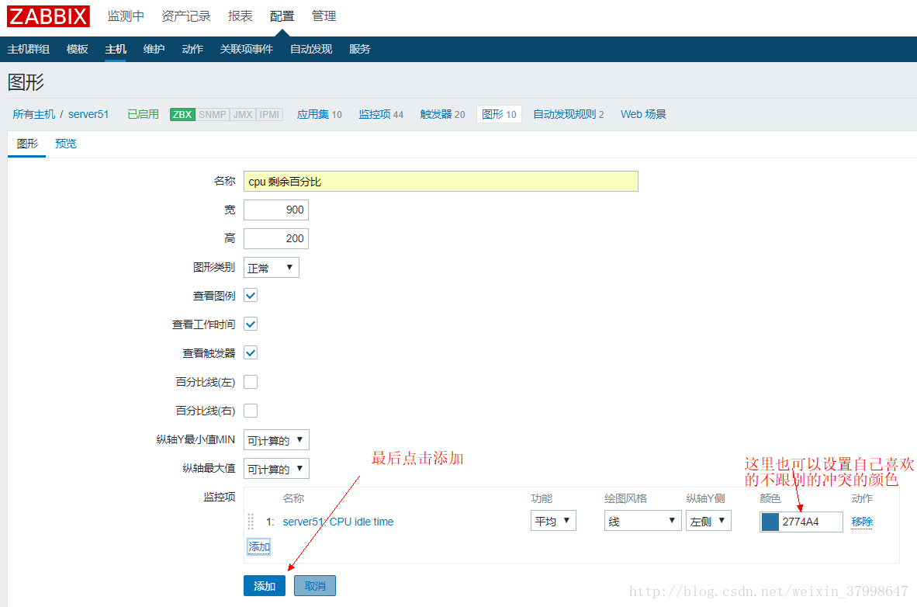The image size is (917, 607).
Task: Open the server51: CPU idle time item link
Action: (x=338, y=522)
